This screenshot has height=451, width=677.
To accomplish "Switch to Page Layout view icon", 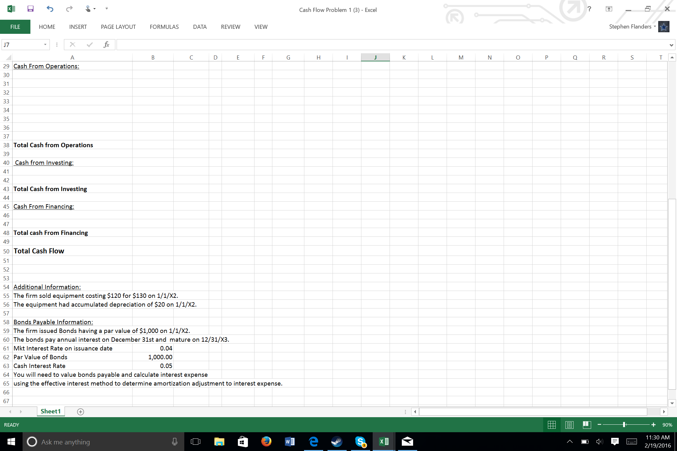I will coord(569,425).
